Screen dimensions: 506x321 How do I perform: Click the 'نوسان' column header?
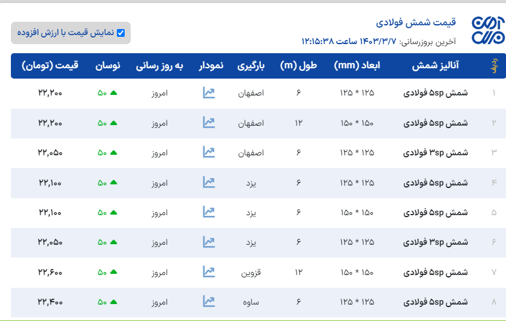click(108, 66)
